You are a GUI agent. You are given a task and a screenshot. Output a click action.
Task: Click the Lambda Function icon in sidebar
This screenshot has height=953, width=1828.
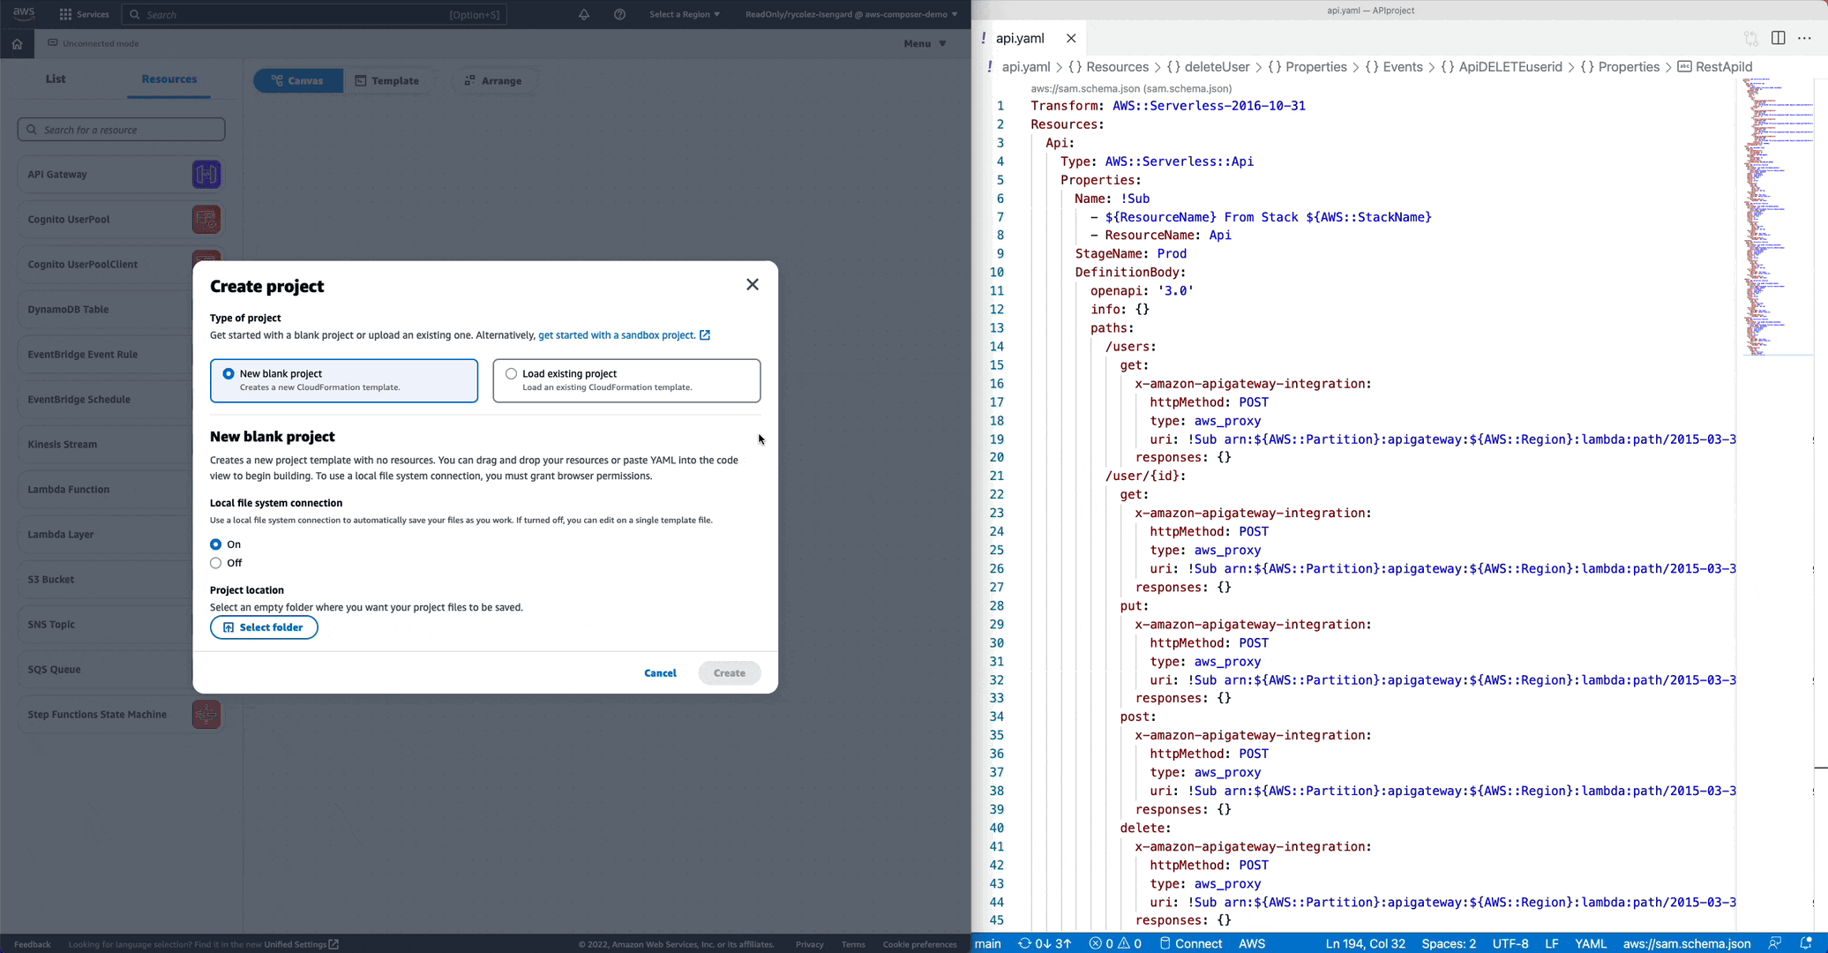205,489
